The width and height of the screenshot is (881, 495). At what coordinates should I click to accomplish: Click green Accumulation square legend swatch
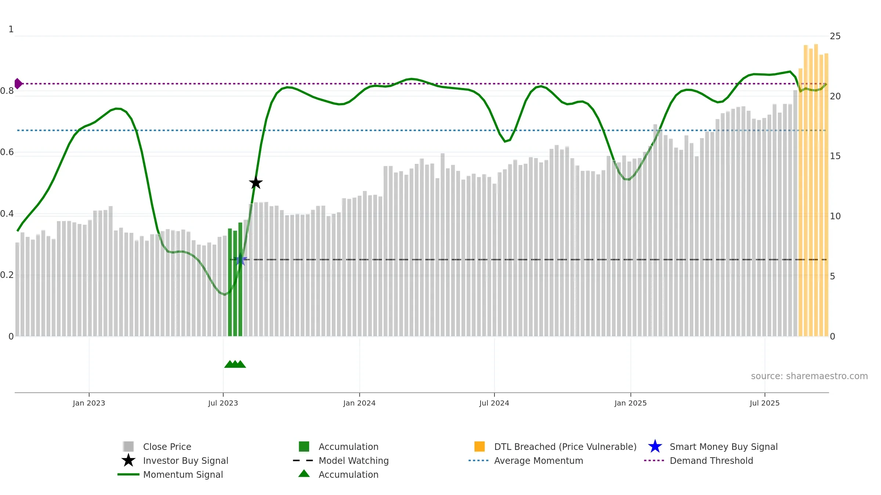304,447
